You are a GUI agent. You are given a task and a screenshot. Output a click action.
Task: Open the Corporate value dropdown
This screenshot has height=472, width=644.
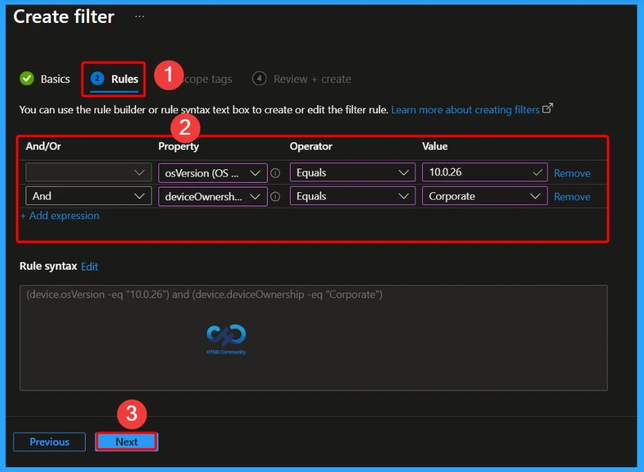pyautogui.click(x=484, y=196)
